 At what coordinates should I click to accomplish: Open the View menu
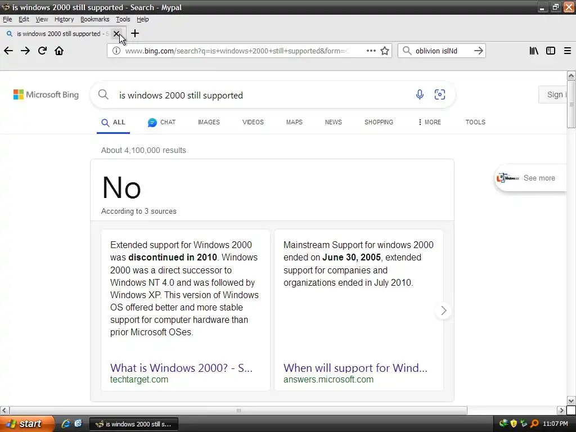[42, 19]
